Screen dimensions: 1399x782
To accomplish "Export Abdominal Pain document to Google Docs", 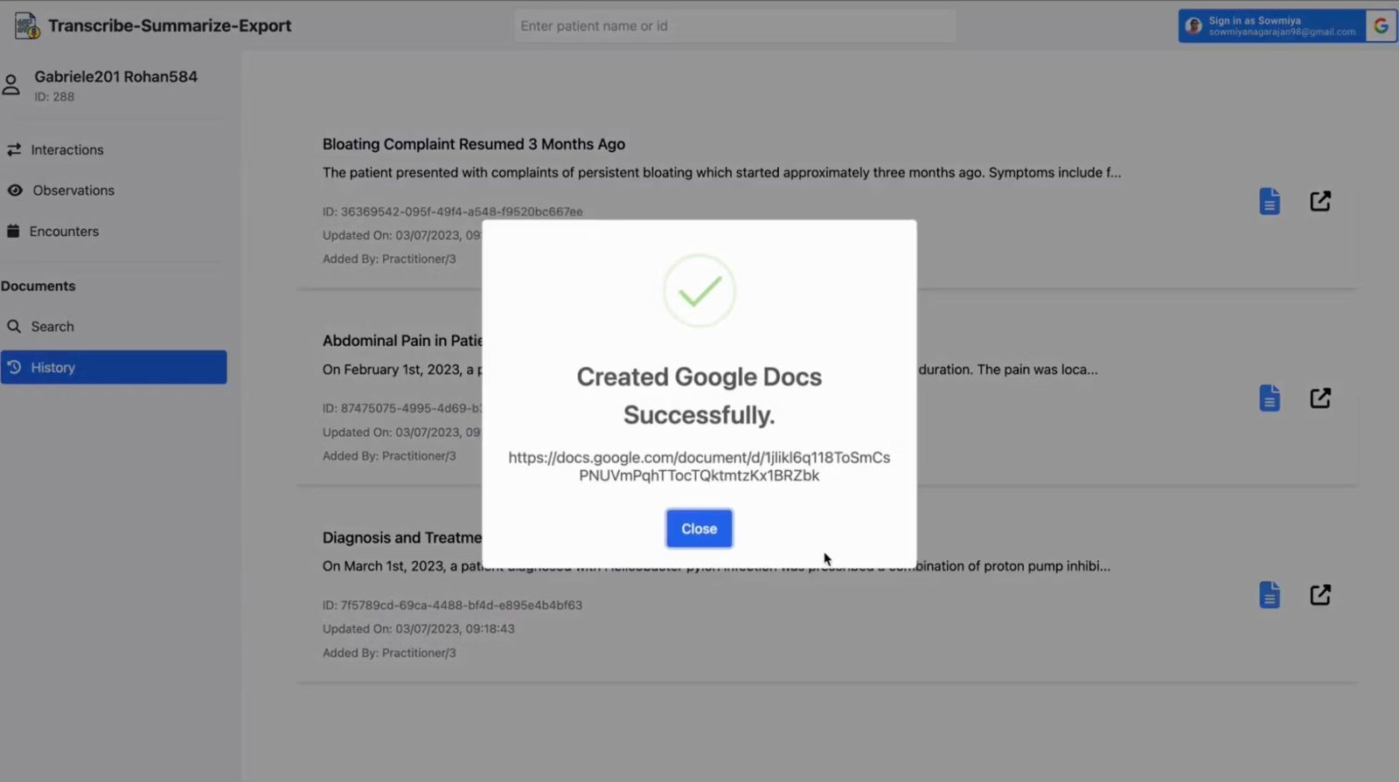I will (1270, 398).
